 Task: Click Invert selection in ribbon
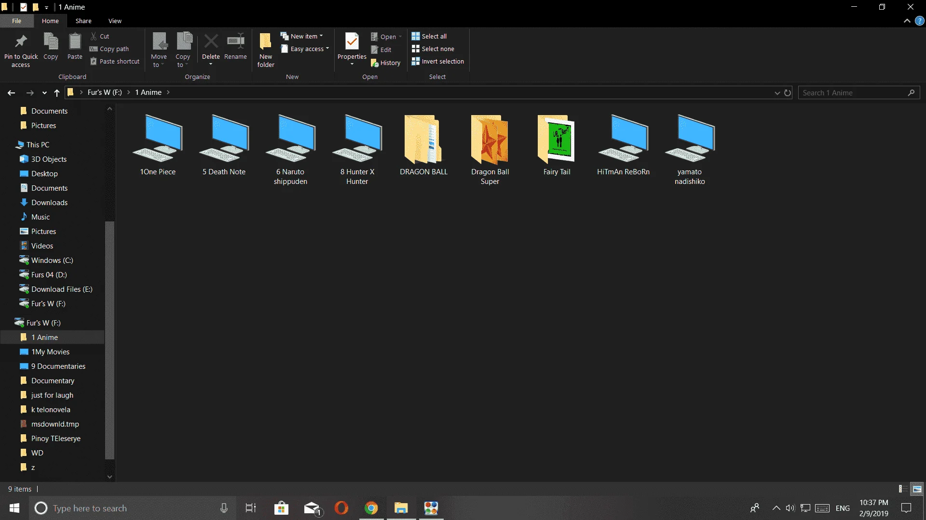coord(437,61)
